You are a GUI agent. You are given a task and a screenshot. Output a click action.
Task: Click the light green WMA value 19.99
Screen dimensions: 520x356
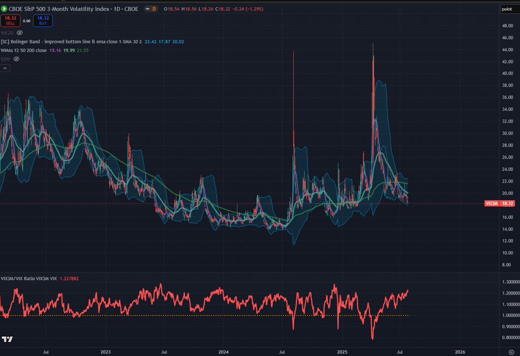point(69,50)
